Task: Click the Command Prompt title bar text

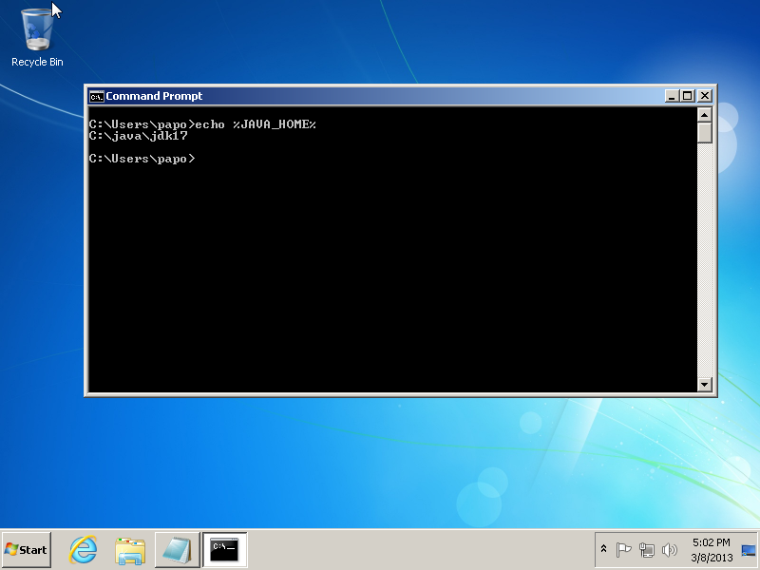Action: tap(154, 96)
